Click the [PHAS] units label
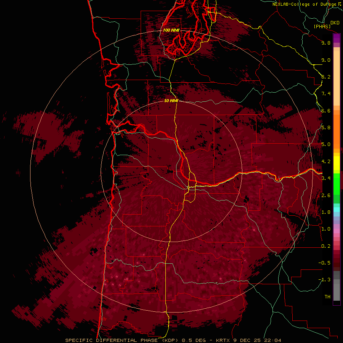The width and height of the screenshot is (343, 343). tap(322, 26)
